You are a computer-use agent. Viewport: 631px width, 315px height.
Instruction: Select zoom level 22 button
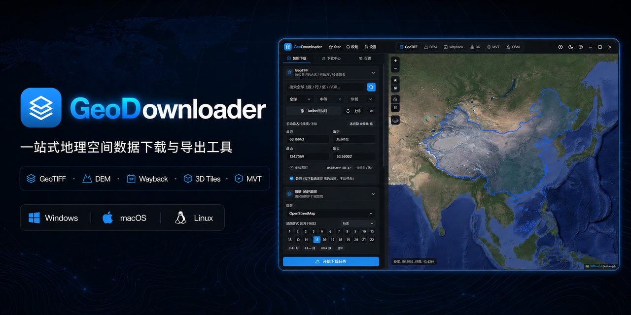(x=372, y=240)
